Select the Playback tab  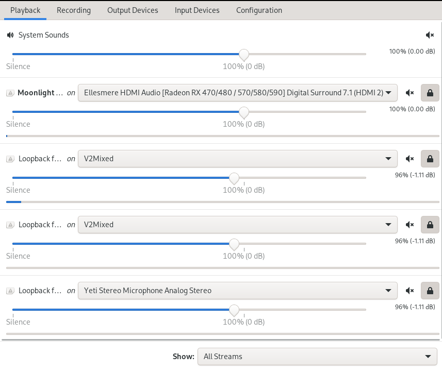(x=25, y=10)
